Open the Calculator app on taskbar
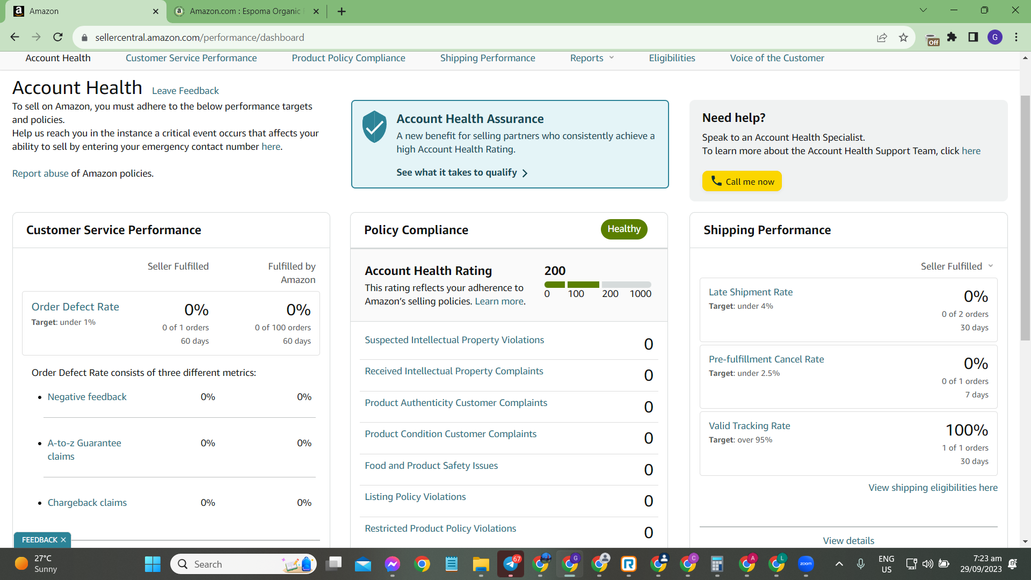The image size is (1031, 580). 717,564
